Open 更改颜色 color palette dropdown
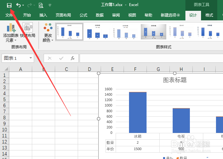 pyautogui.click(x=48, y=32)
